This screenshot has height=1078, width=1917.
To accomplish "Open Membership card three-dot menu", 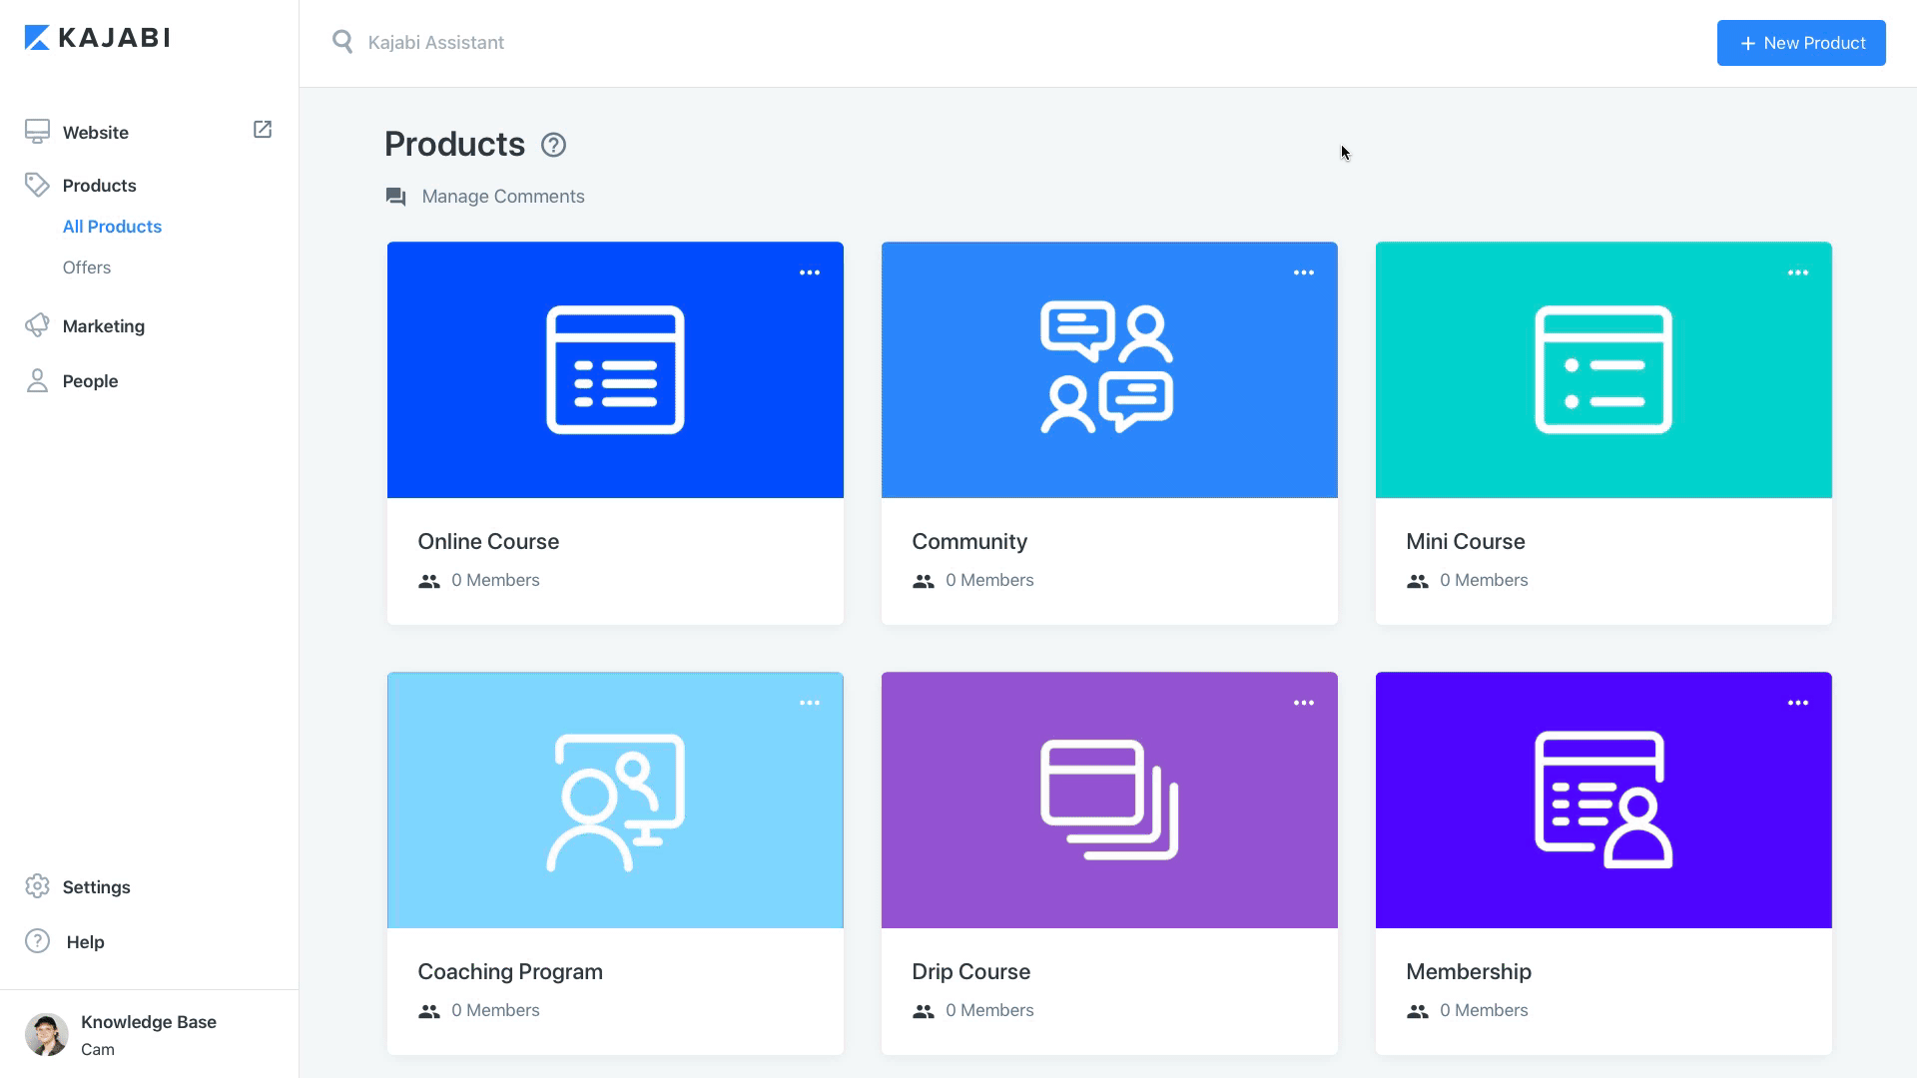I will click(x=1797, y=703).
